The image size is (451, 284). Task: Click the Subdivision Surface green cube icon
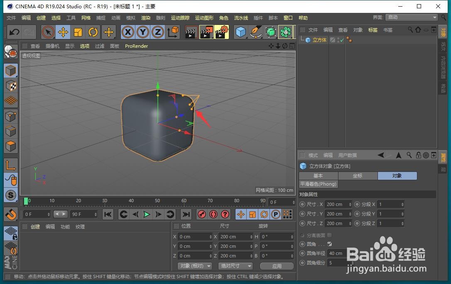tap(270, 32)
